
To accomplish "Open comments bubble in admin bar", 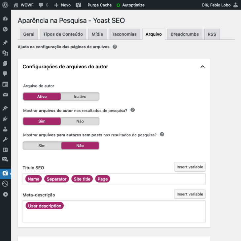I will click(41, 5).
